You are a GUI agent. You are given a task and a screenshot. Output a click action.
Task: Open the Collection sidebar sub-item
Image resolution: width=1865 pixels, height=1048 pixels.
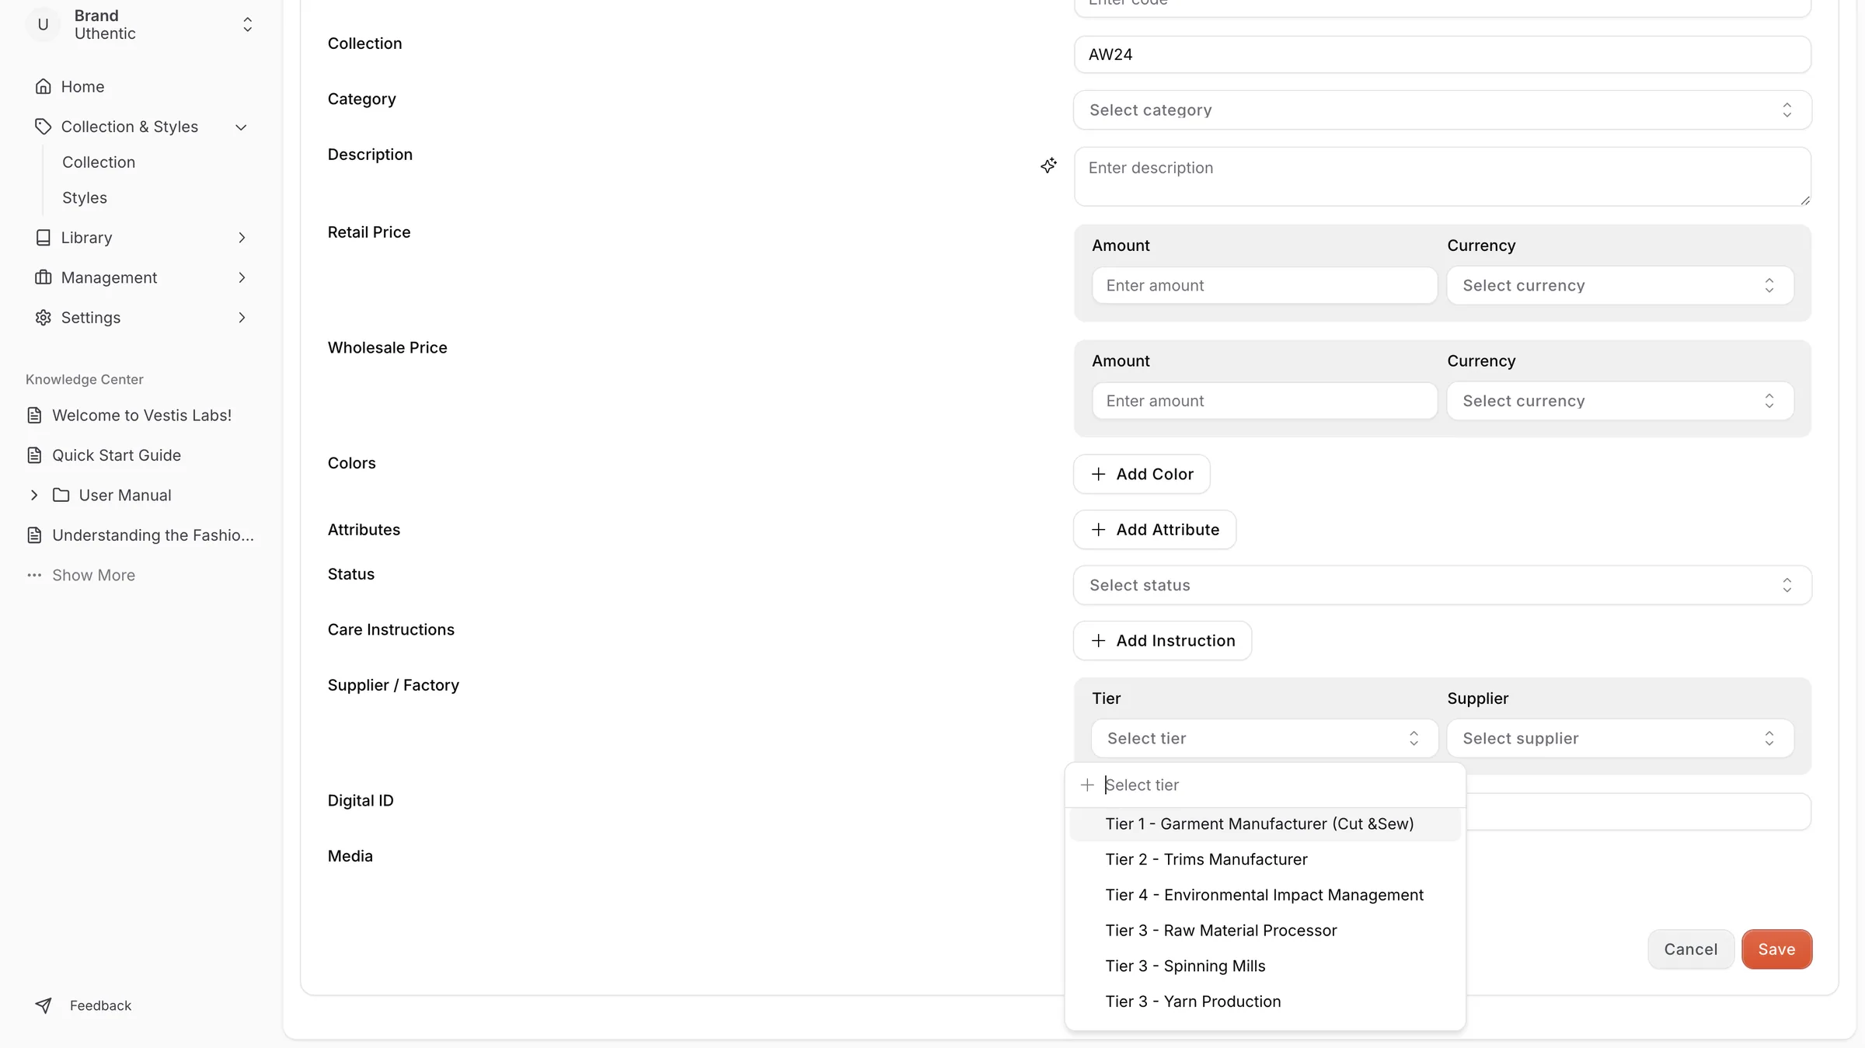pos(99,162)
